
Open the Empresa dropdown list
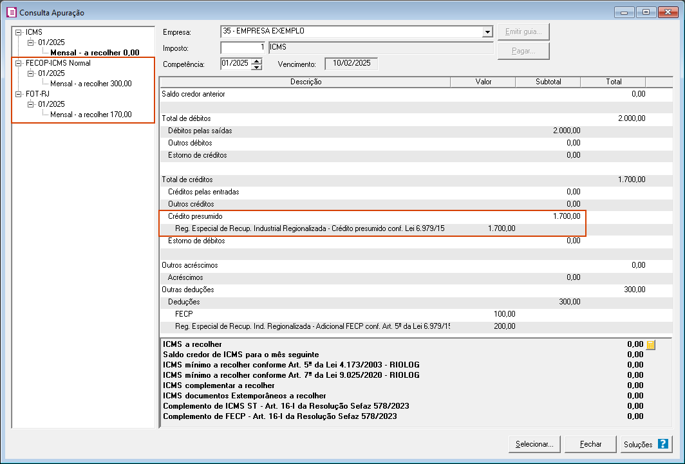coord(487,32)
